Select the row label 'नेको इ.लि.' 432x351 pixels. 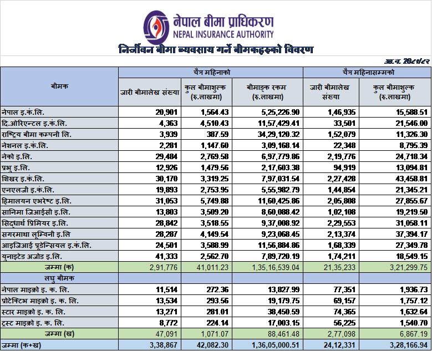tap(17, 156)
